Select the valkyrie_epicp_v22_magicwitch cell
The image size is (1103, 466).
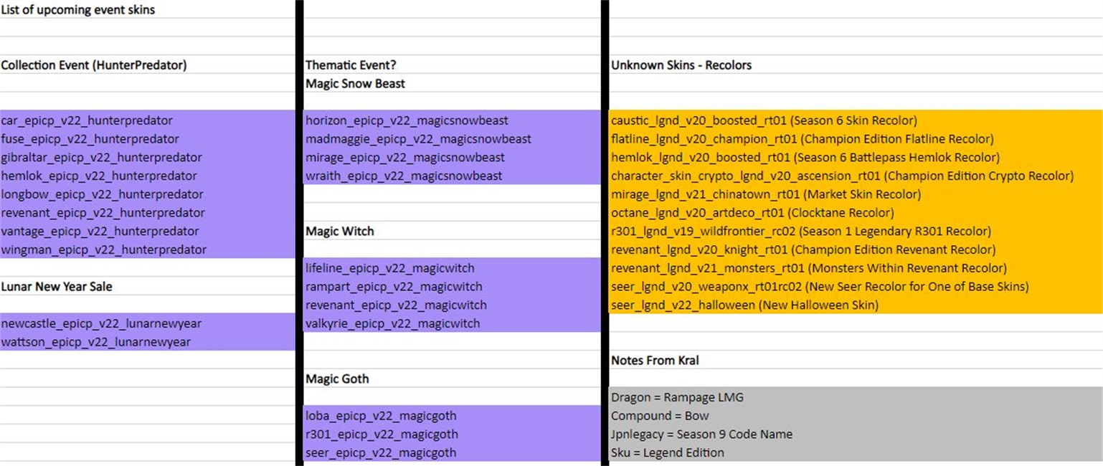pyautogui.click(x=393, y=323)
